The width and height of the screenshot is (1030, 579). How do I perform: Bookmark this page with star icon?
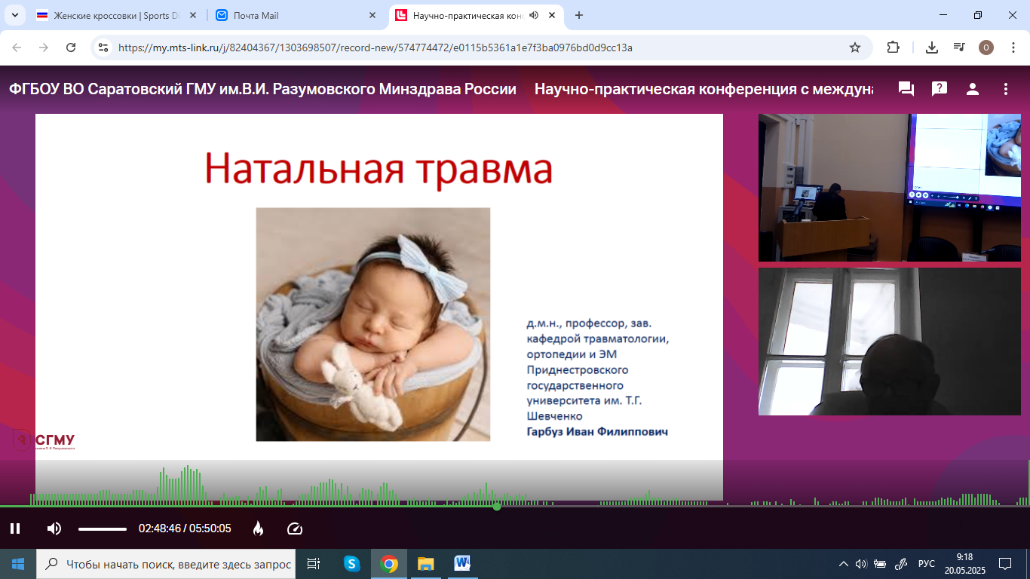pos(855,47)
